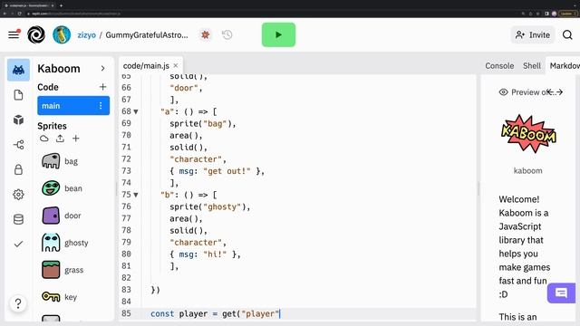Switch to code/main.js tab
580x326 pixels.
tap(146, 66)
